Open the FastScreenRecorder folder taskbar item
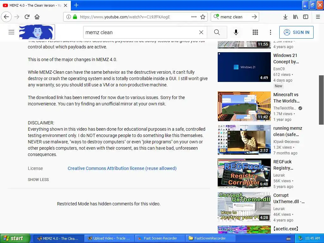This screenshot has height=243, width=324. point(210,239)
